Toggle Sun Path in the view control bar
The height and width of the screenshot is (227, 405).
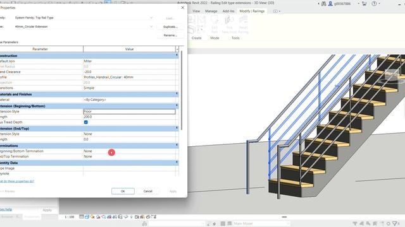tap(92, 217)
